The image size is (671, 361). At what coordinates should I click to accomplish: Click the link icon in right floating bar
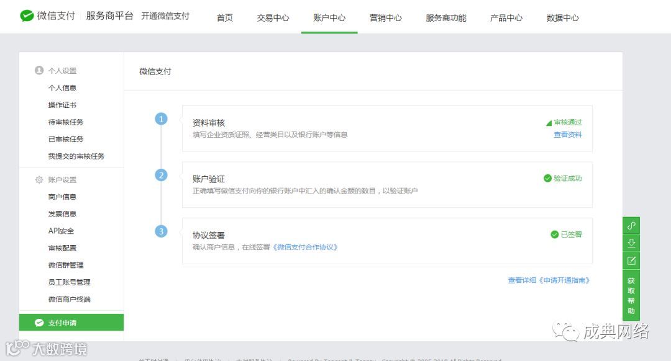pyautogui.click(x=631, y=225)
